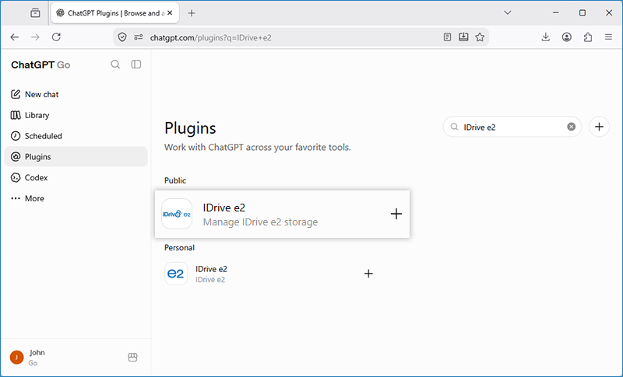Add the public IDrive e2 plugin

(x=396, y=214)
